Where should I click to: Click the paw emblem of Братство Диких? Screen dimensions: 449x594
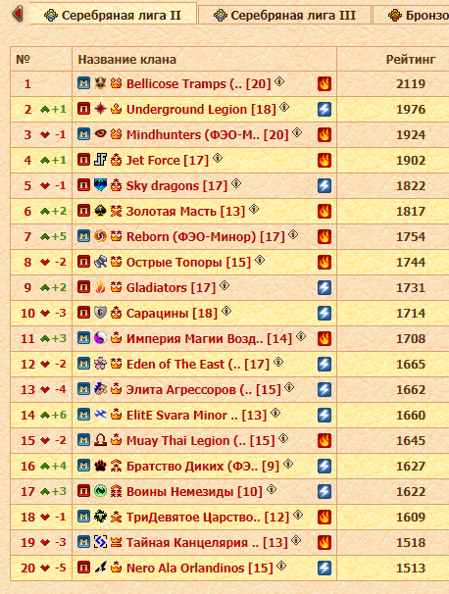click(x=100, y=466)
